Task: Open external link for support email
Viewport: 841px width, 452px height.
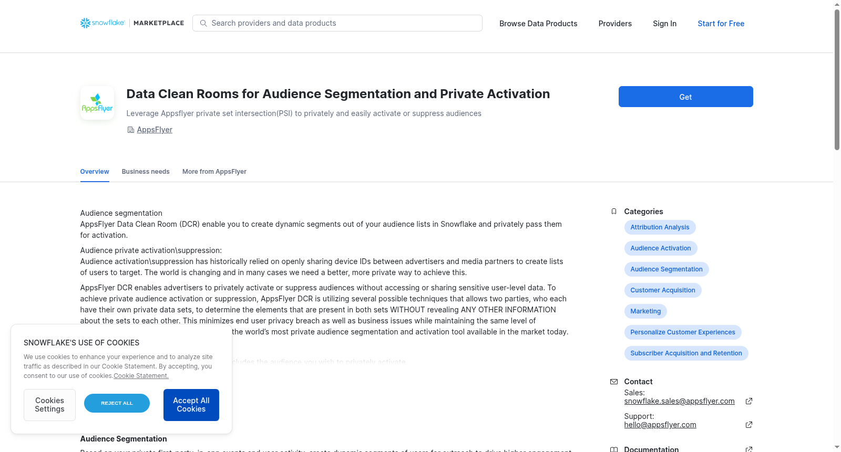Action: (749, 425)
